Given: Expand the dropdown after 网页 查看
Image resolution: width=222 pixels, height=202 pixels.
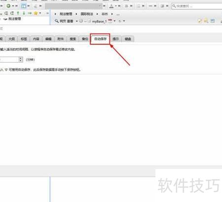Looking at the screenshot, I should 76,21.
